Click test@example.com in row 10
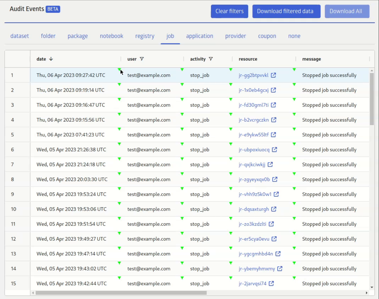This screenshot has height=299, width=379. pos(149,209)
